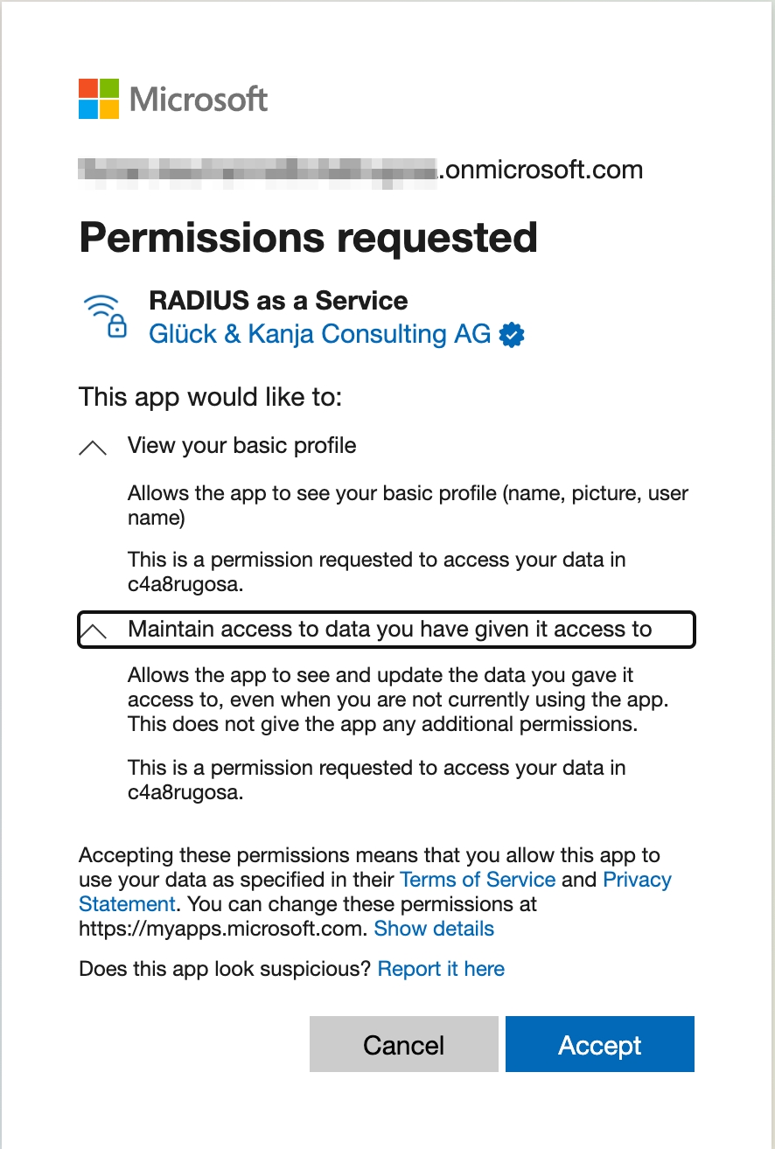Click the RADIUS as a Service app name
775x1149 pixels.
[278, 301]
